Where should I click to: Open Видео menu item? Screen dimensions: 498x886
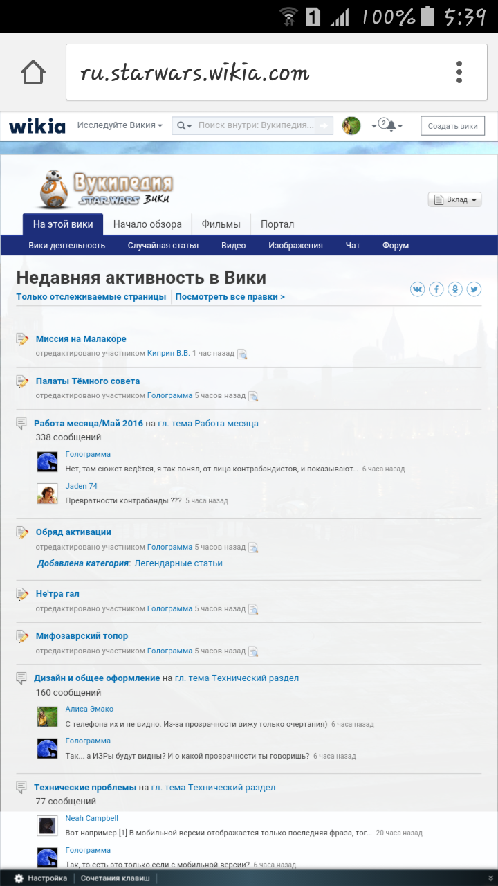coord(234,246)
